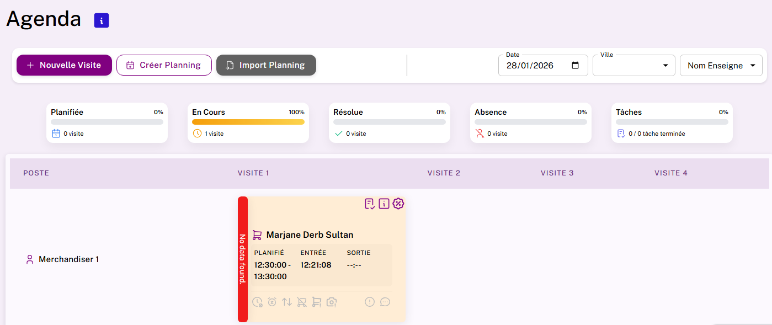
Task: Click the En Cours orange progress bar
Action: click(248, 122)
